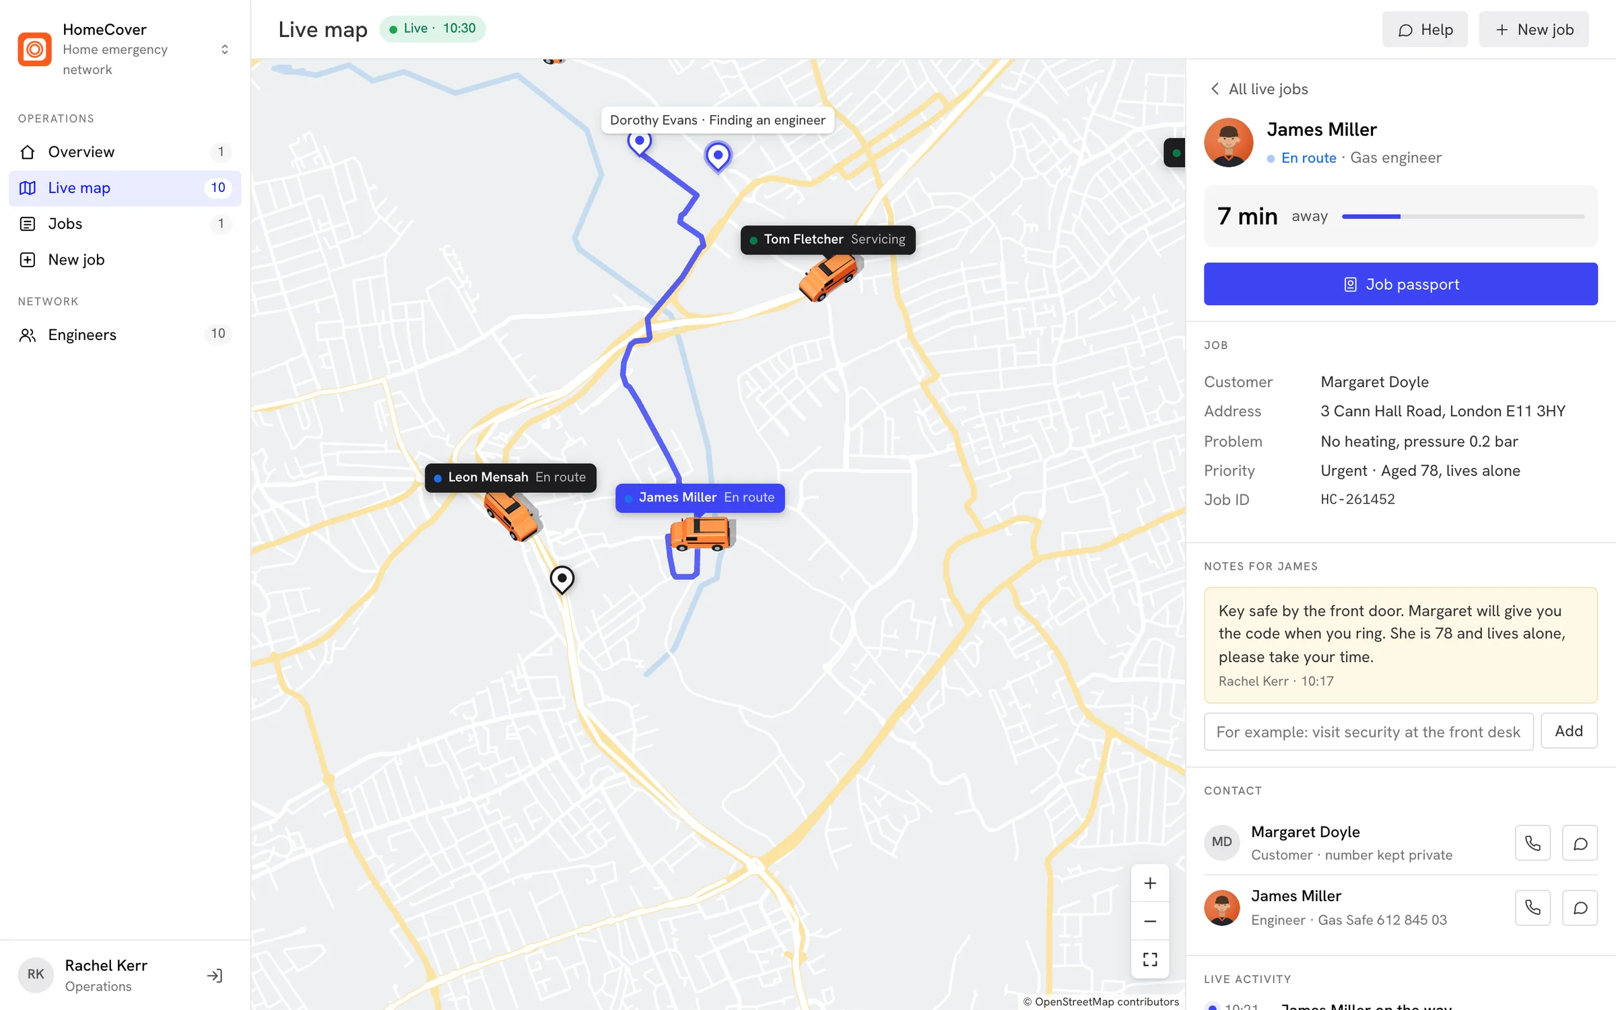Click the ETA progress bar
The width and height of the screenshot is (1616, 1010).
click(x=1463, y=217)
